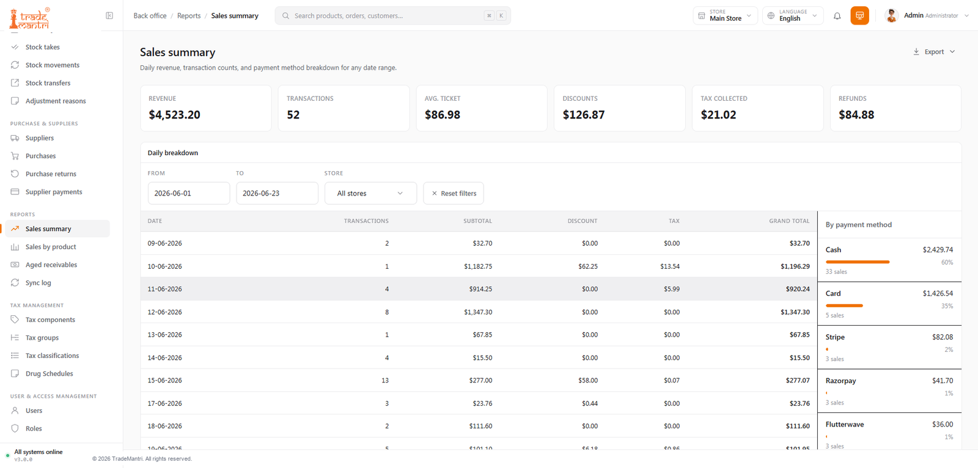Open the orange POS register icon
This screenshot has height=468, width=978.
coord(859,16)
